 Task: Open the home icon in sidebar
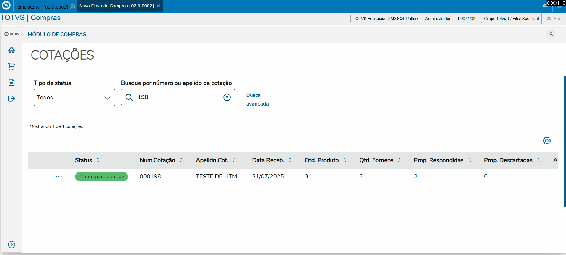click(x=12, y=50)
